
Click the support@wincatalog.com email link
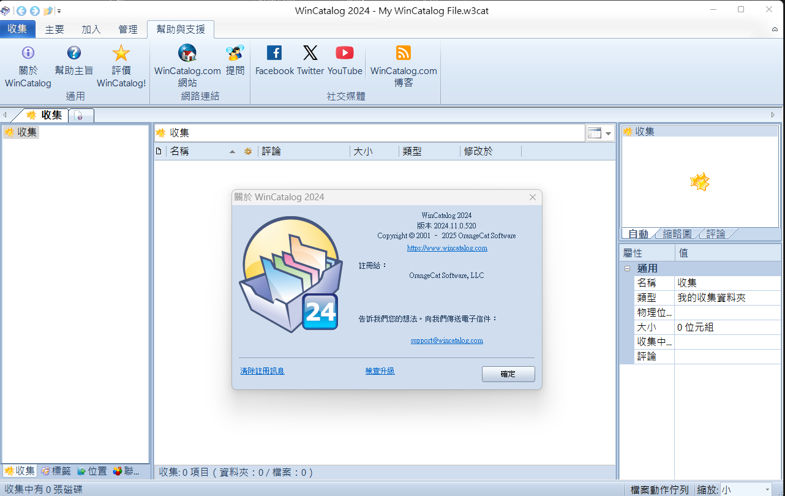pyautogui.click(x=446, y=340)
